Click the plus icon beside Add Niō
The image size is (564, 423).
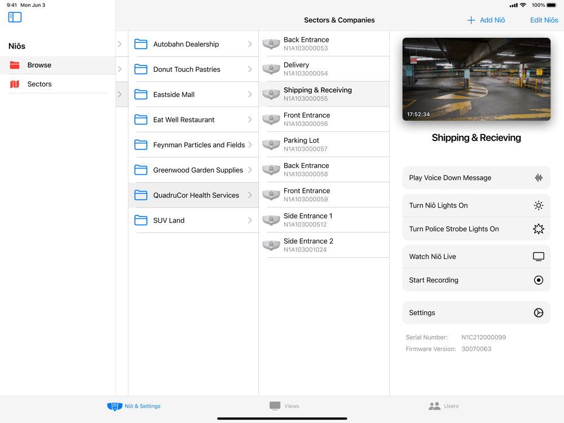[471, 20]
